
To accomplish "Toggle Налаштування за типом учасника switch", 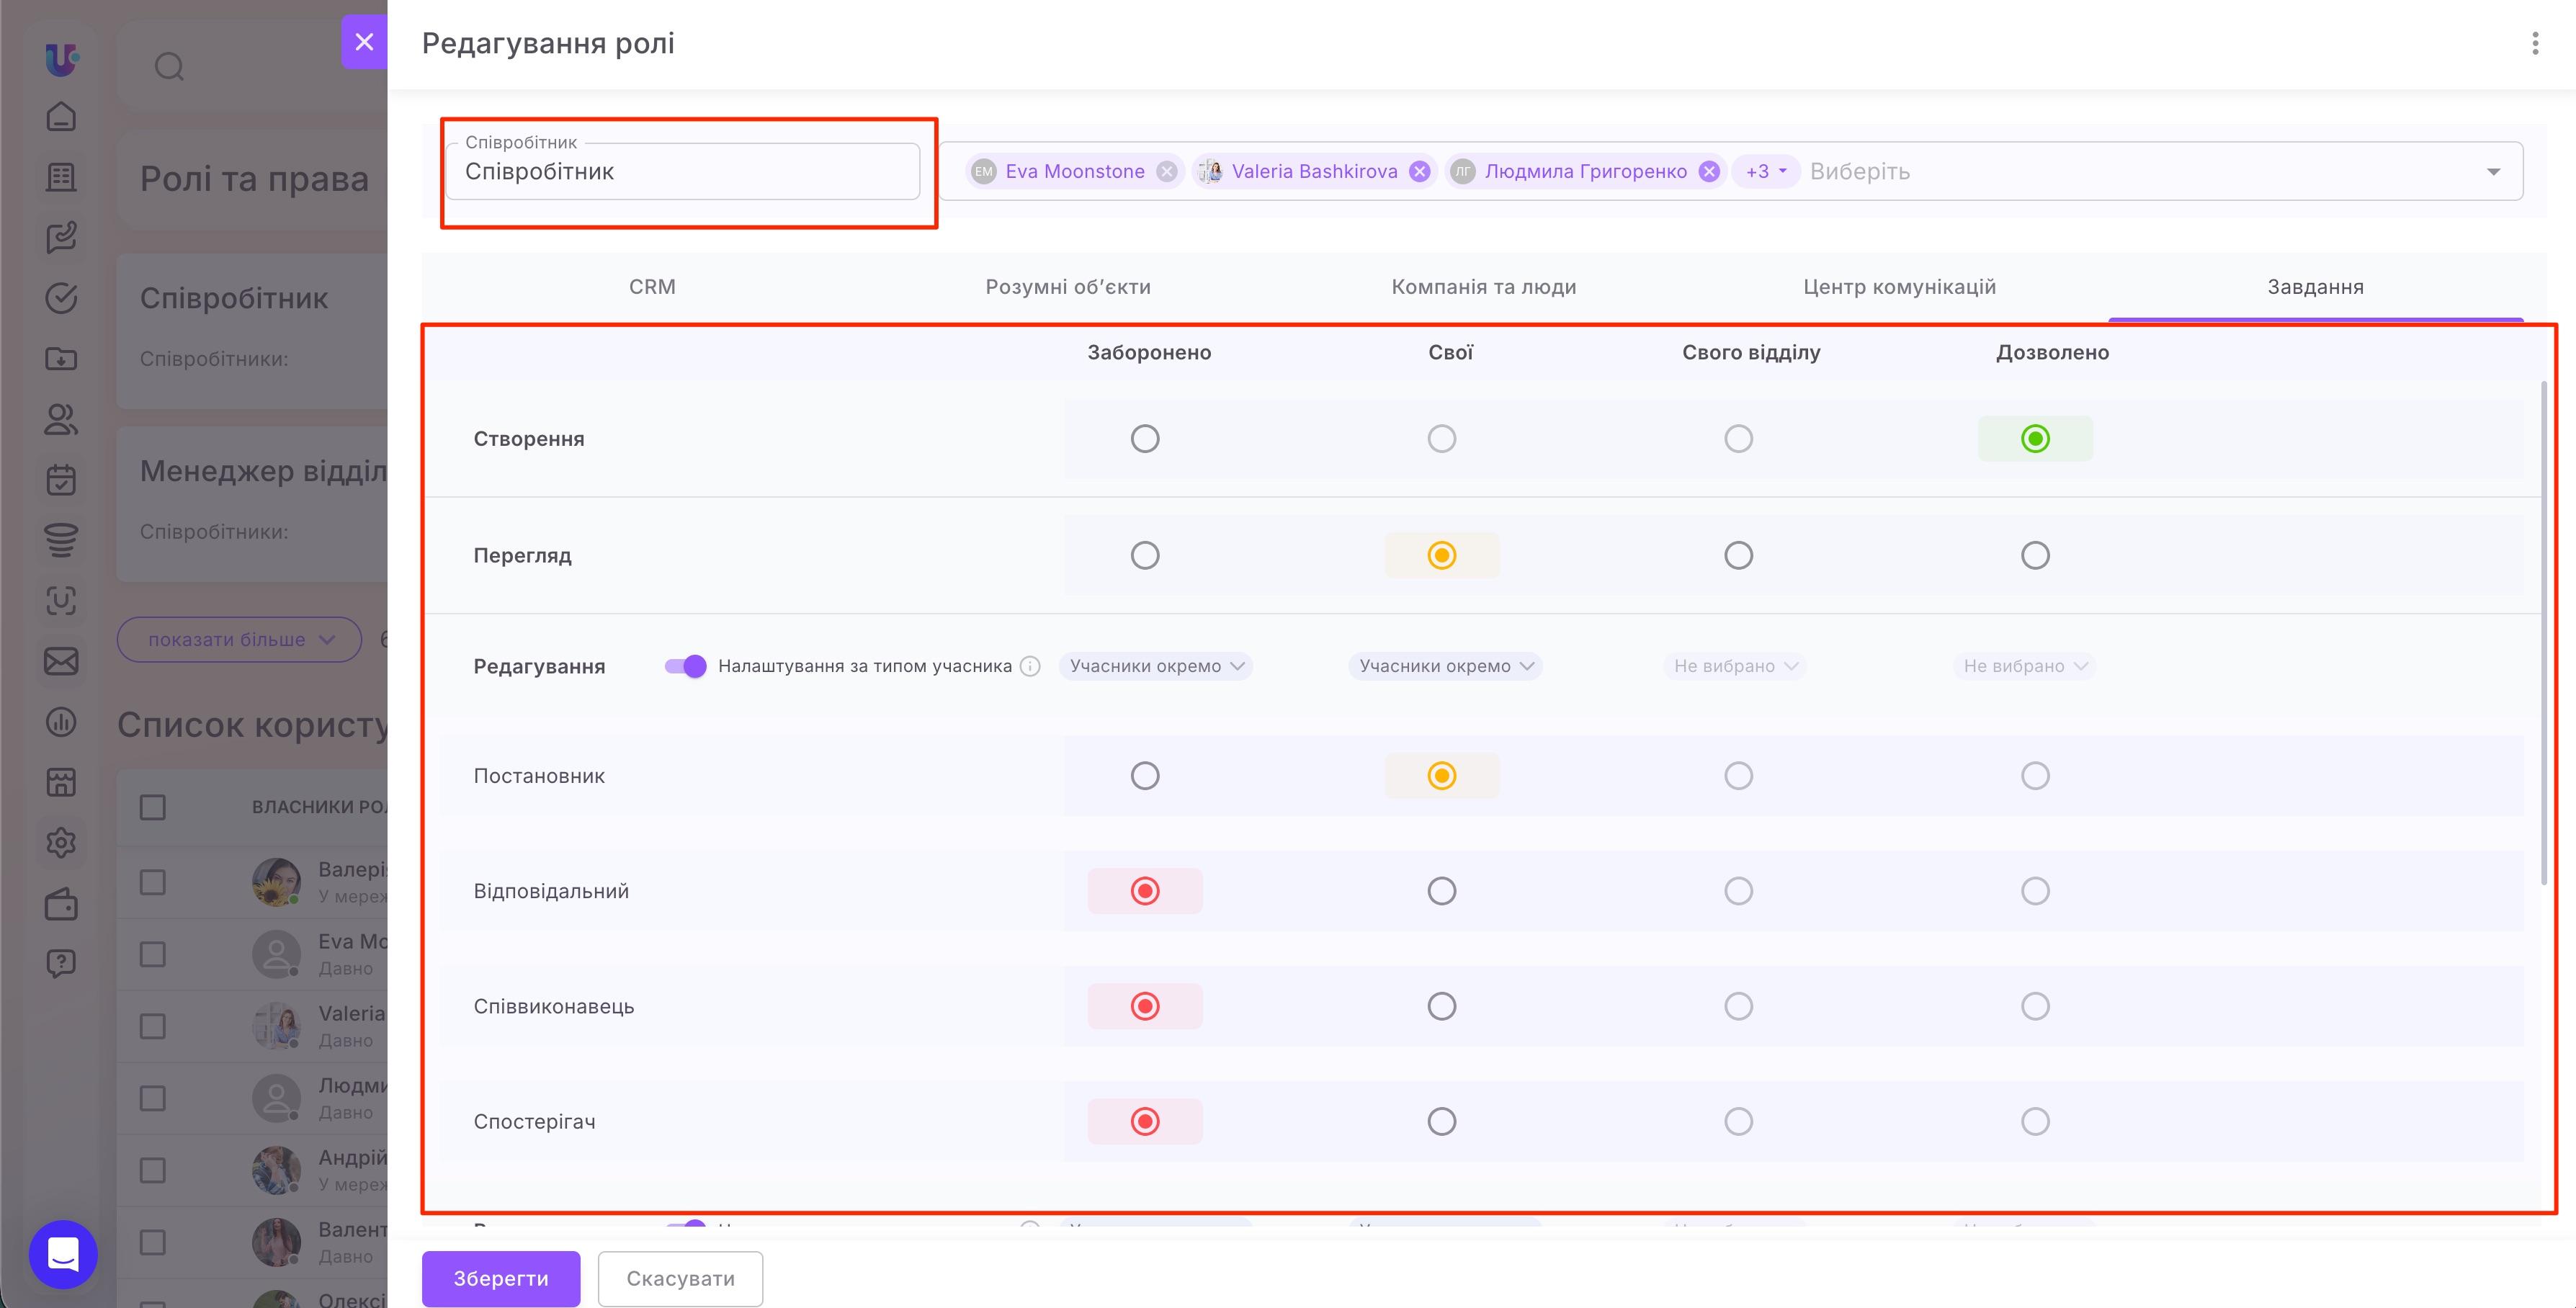I will tap(685, 666).
